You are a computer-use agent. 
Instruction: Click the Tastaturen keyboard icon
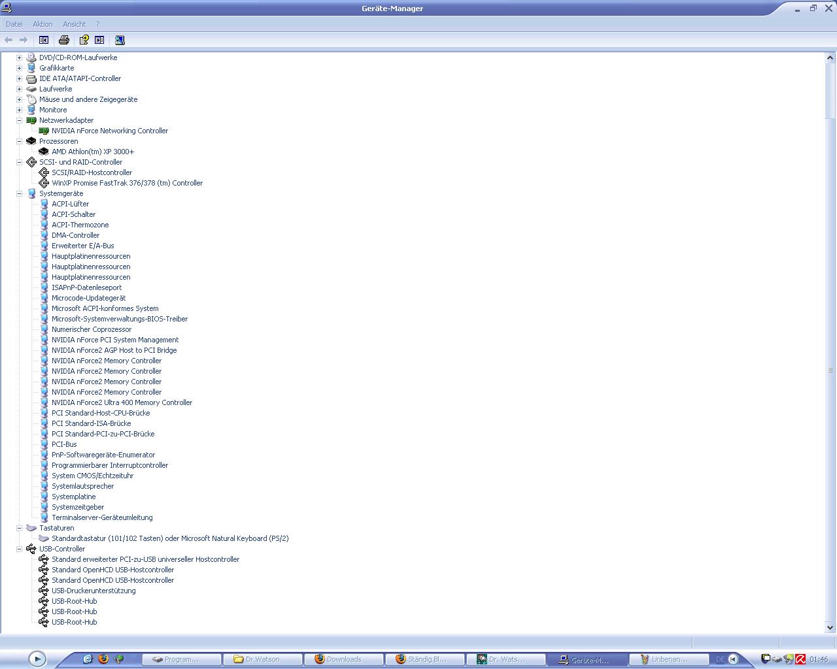tap(31, 528)
